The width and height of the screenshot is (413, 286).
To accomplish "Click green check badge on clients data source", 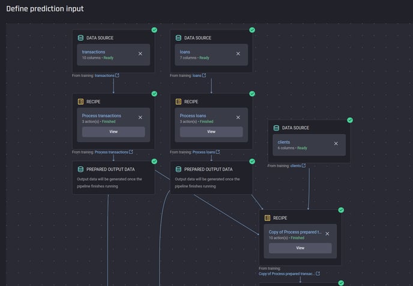I will click(350, 120).
